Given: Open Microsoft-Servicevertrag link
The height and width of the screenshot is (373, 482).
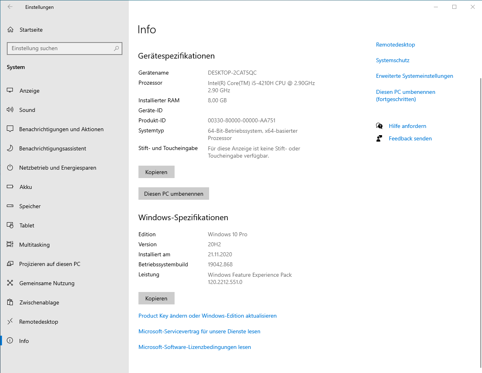Looking at the screenshot, I should [x=199, y=331].
